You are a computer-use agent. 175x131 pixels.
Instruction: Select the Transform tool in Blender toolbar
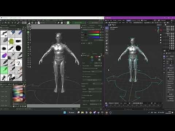(107, 43)
